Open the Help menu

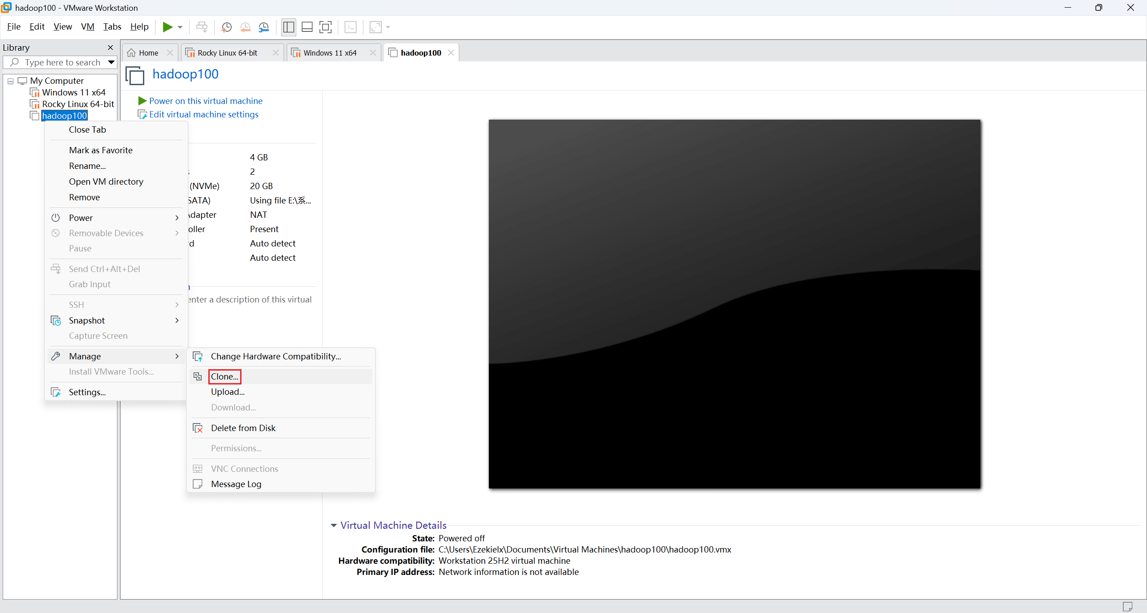(139, 27)
